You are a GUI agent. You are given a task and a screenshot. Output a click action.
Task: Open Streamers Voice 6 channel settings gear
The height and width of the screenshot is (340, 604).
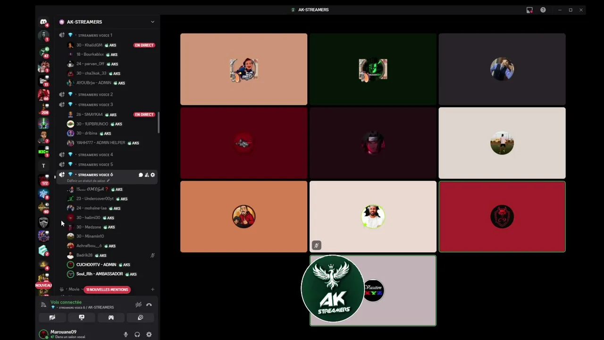(152, 175)
